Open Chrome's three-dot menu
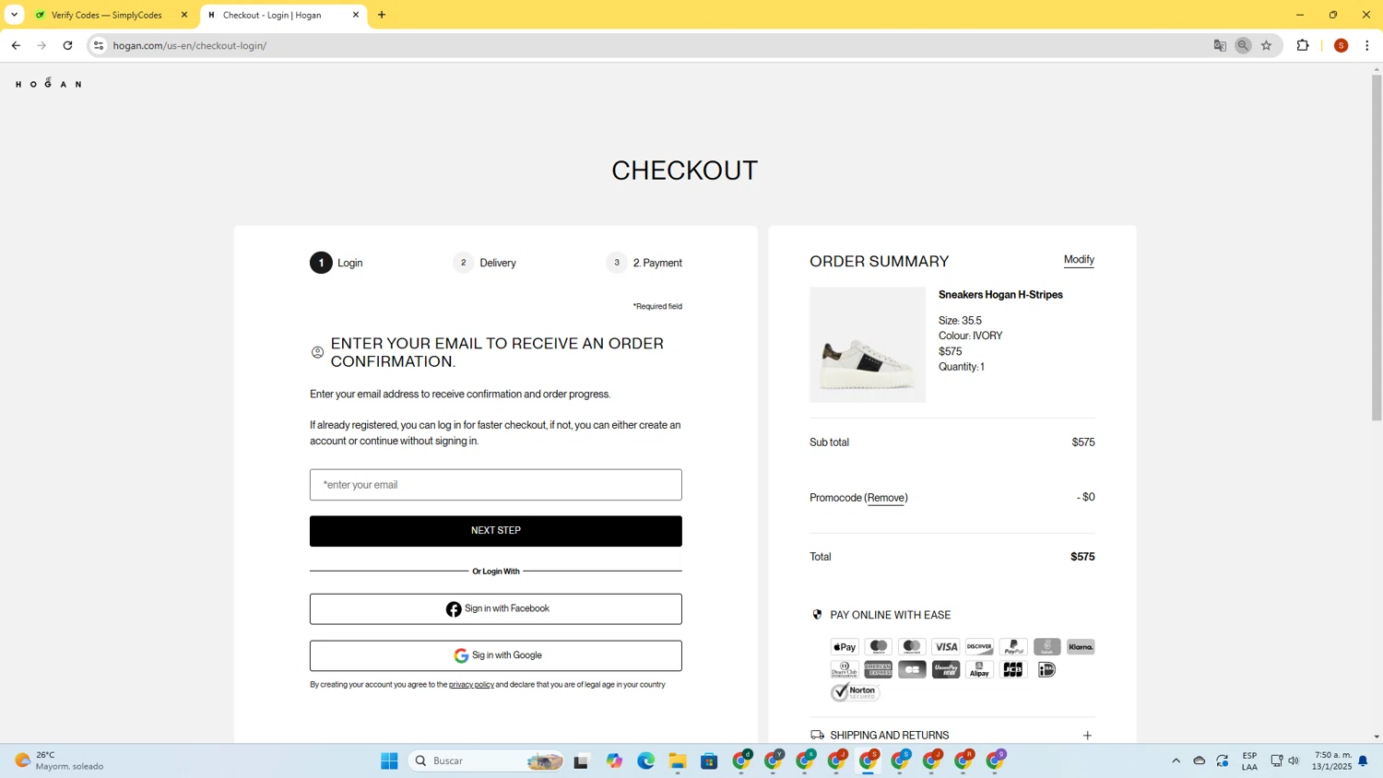The height and width of the screenshot is (778, 1383). 1367,45
